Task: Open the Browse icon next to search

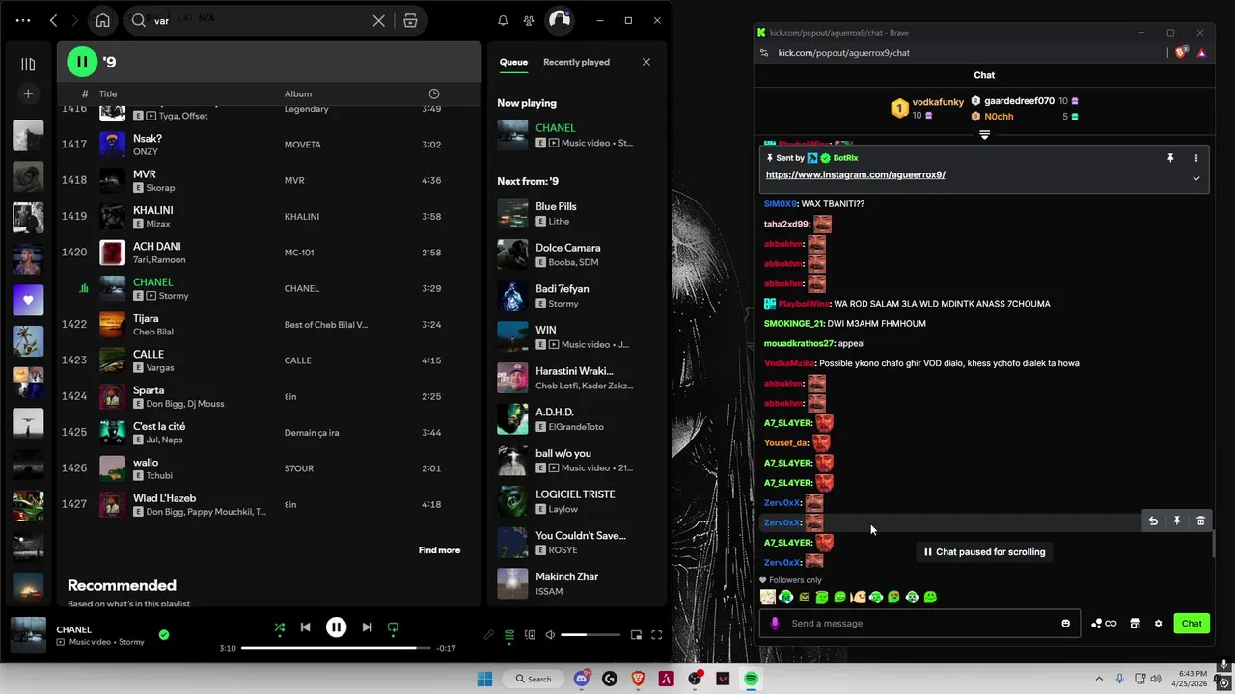Action: pyautogui.click(x=410, y=20)
